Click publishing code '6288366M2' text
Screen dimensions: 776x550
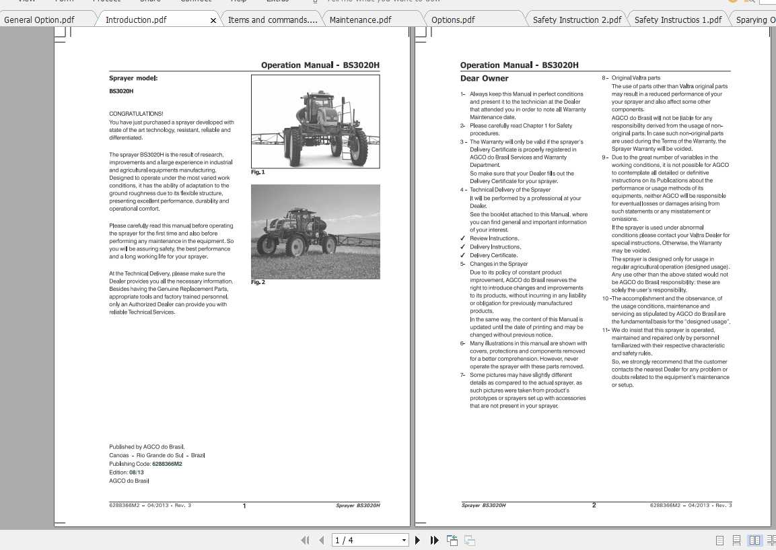point(168,464)
